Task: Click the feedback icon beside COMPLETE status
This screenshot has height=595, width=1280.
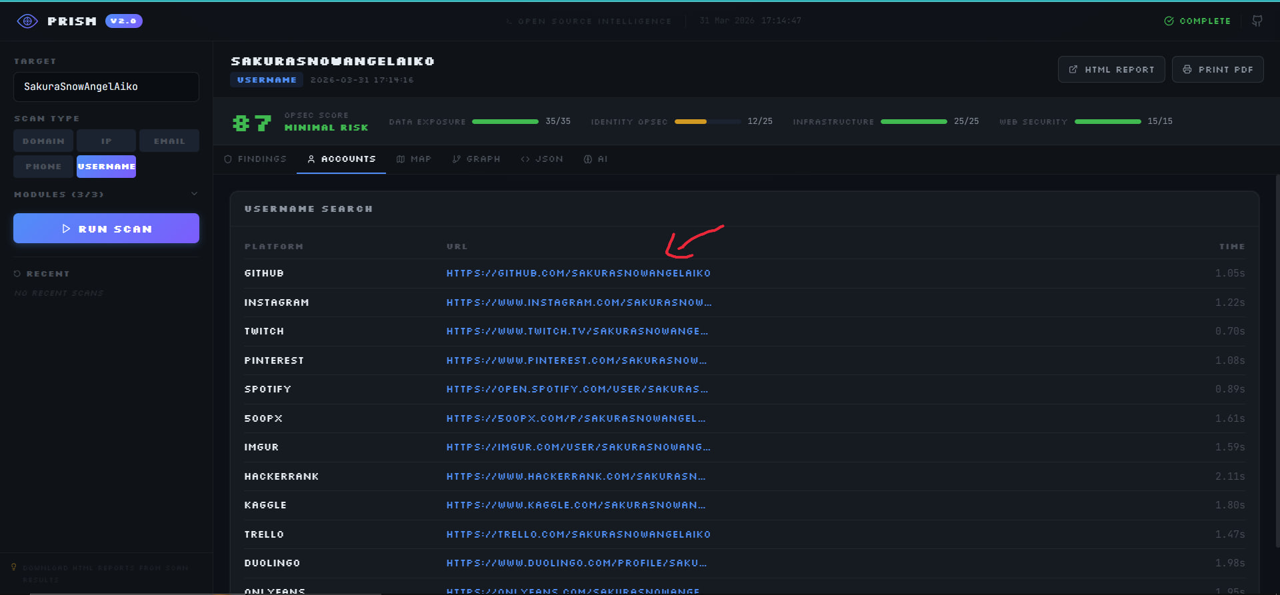Action: 1257,21
